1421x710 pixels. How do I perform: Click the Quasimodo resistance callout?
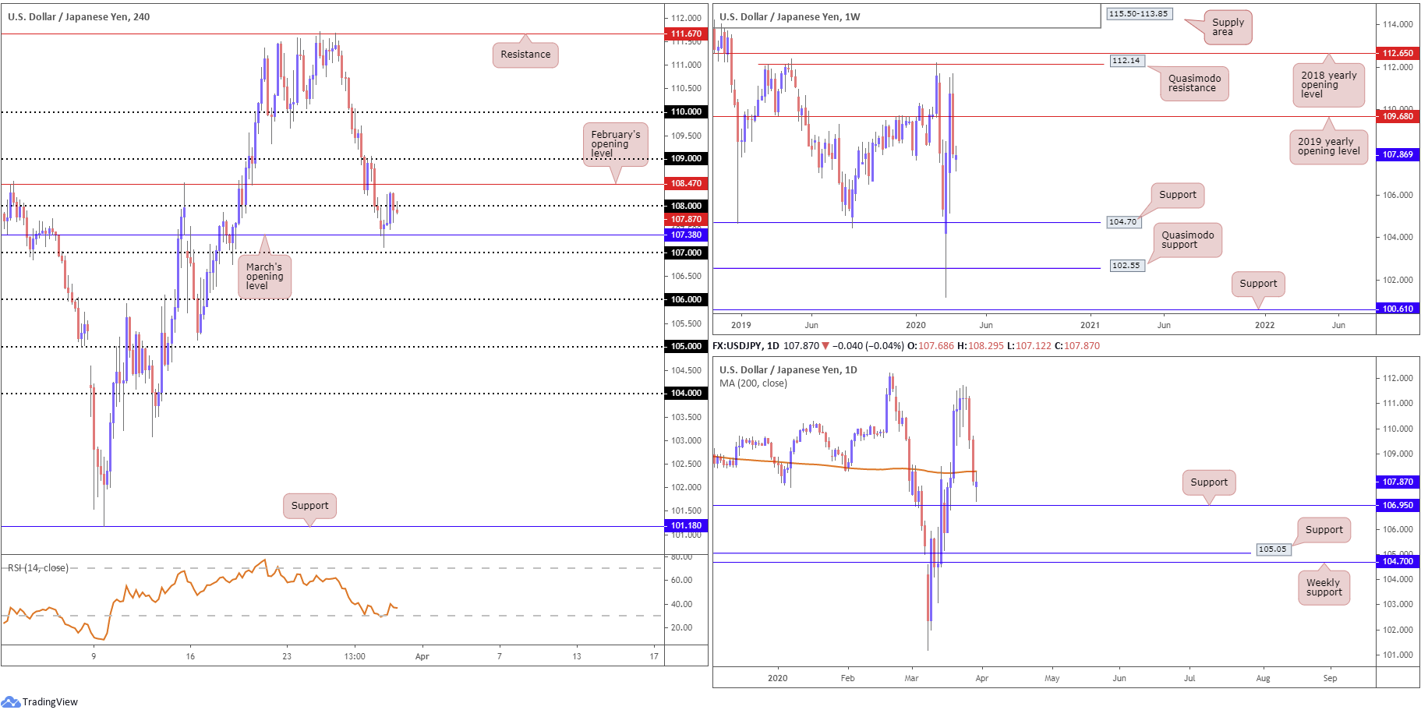(x=1194, y=83)
